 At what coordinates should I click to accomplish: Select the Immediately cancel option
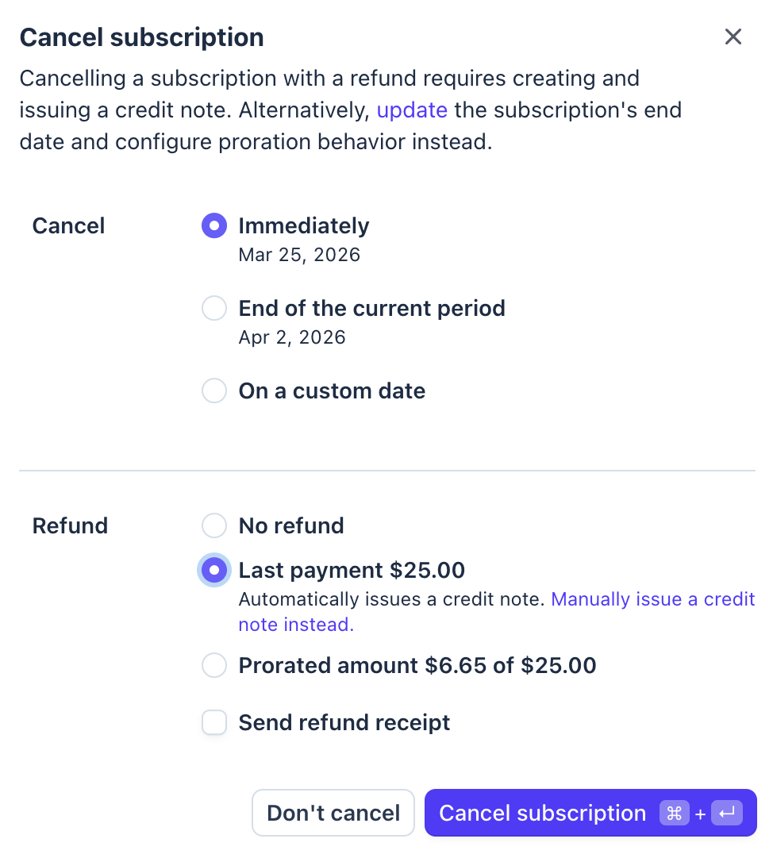point(214,226)
